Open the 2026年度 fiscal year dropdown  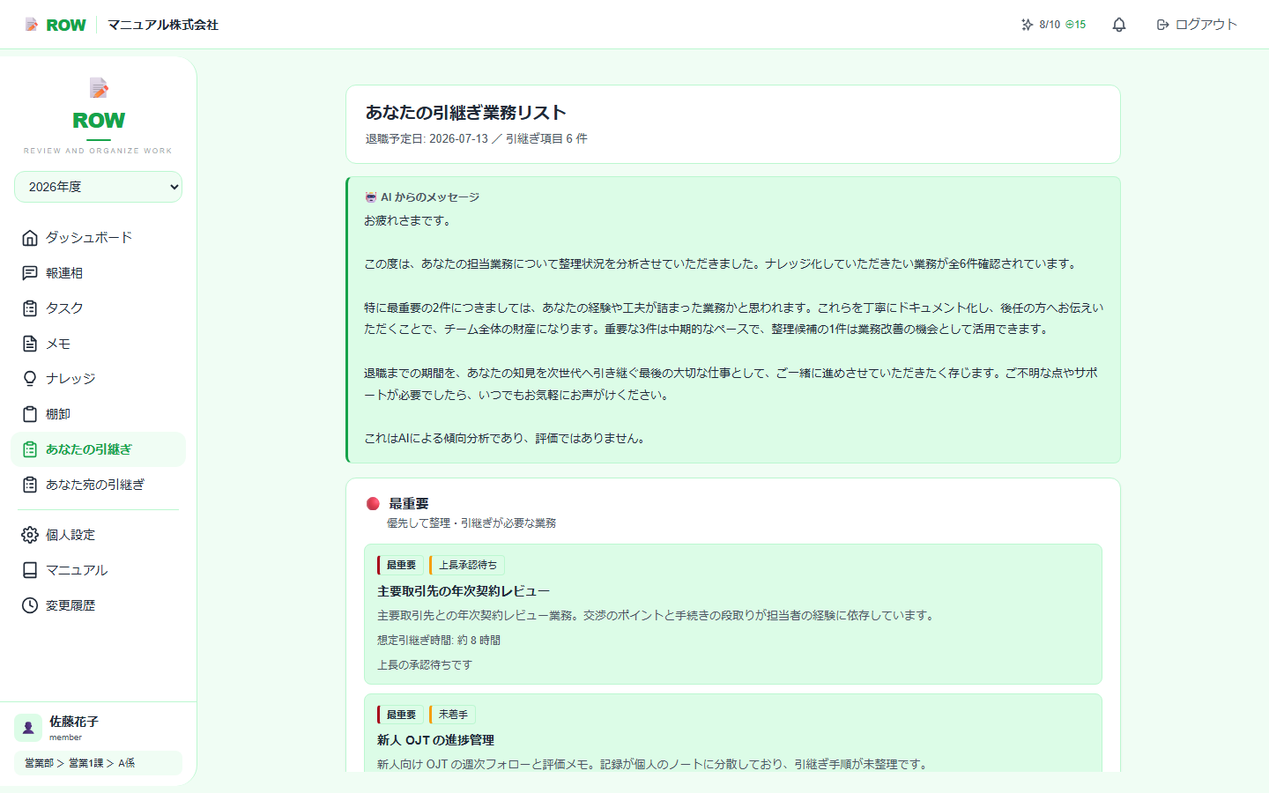click(x=99, y=187)
